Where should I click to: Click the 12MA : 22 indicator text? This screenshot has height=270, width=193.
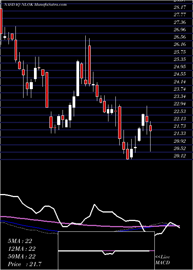[x=22, y=249]
